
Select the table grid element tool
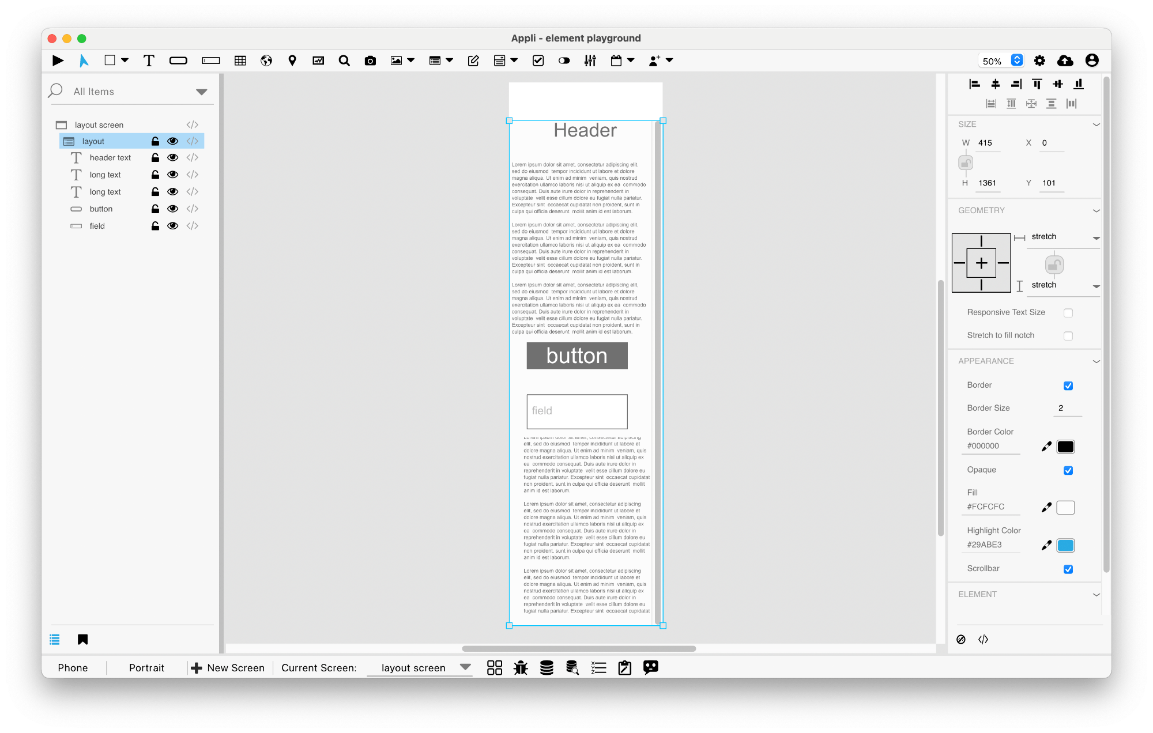point(240,61)
